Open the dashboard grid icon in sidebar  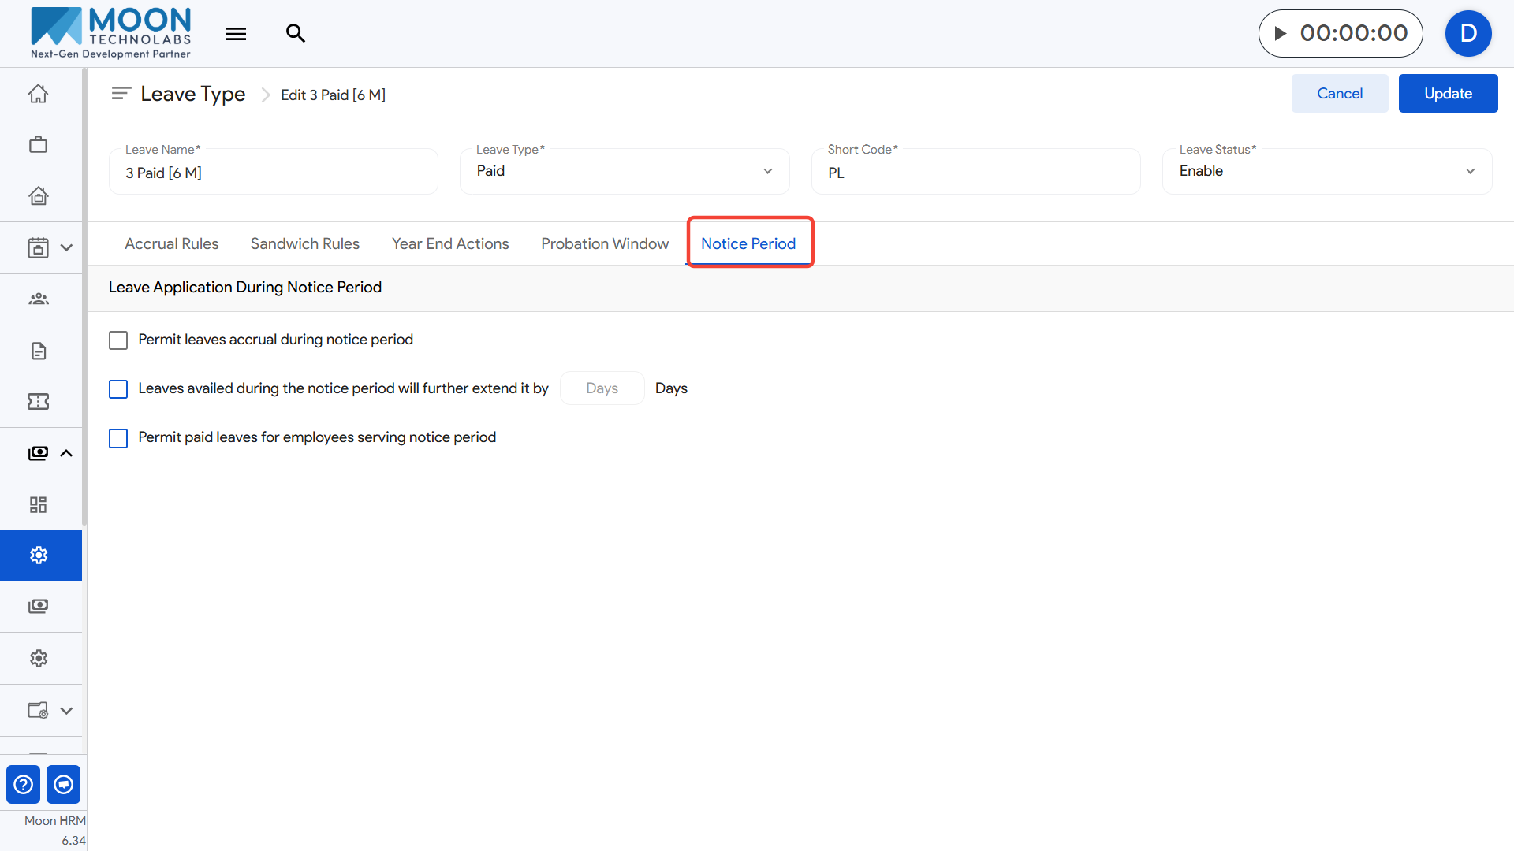coord(38,504)
